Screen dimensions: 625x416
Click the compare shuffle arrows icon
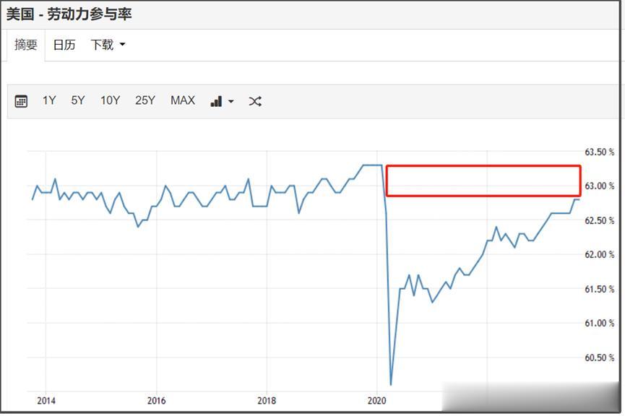pyautogui.click(x=255, y=101)
